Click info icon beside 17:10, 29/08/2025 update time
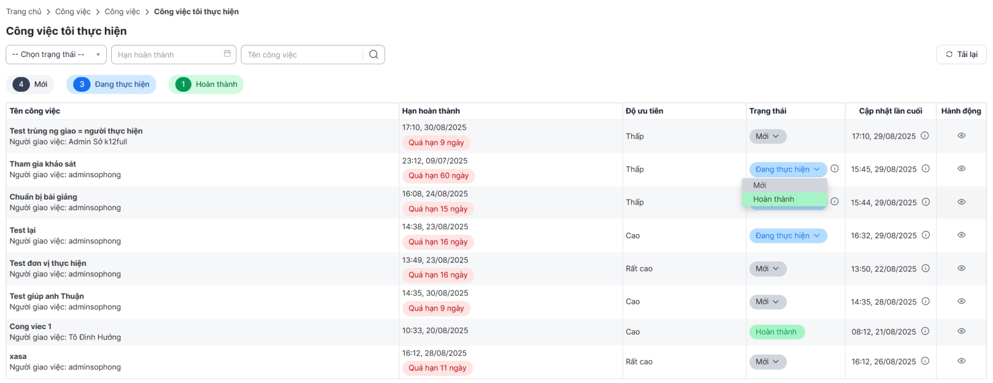Screen dimensions: 993x383 point(925,136)
